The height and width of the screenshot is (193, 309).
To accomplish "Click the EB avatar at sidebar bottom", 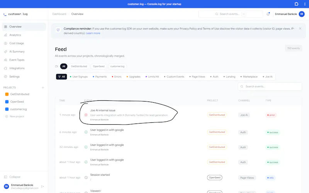I will [x=6, y=186].
